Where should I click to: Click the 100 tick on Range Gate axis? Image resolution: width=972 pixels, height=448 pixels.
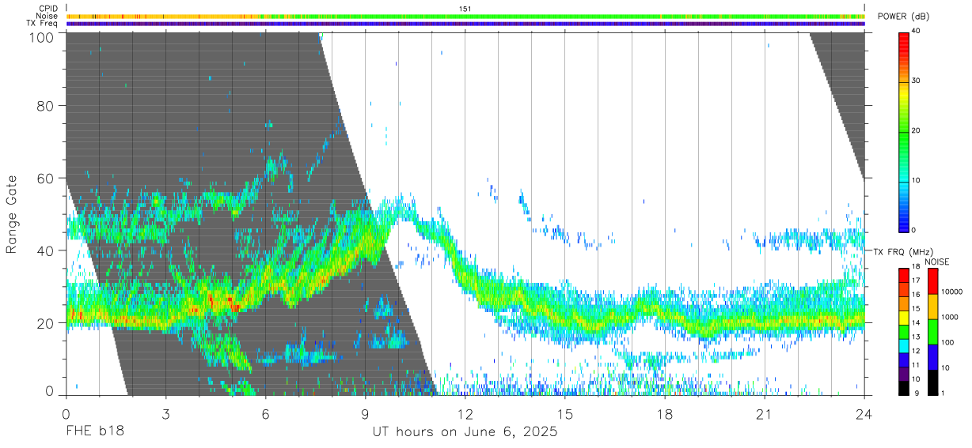tap(42, 36)
